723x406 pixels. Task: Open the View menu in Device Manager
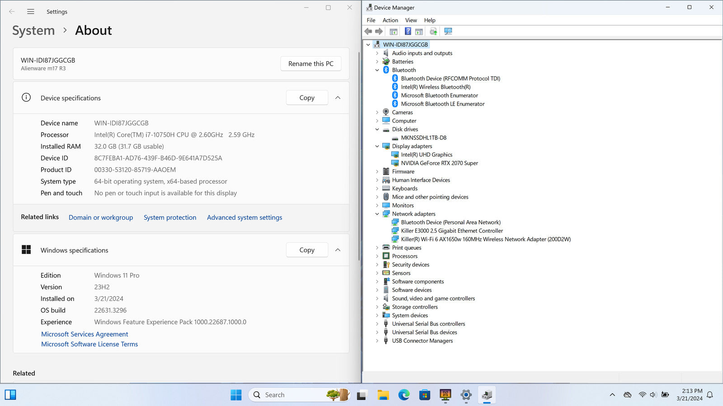tap(411, 20)
